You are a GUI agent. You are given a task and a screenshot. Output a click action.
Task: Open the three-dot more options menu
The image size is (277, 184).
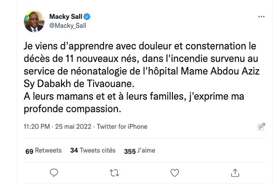coord(261,16)
